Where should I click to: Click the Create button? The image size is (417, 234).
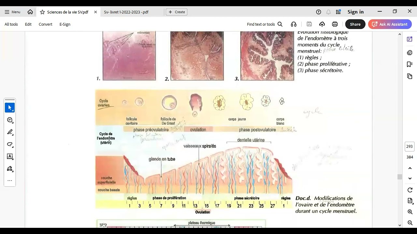(x=177, y=12)
